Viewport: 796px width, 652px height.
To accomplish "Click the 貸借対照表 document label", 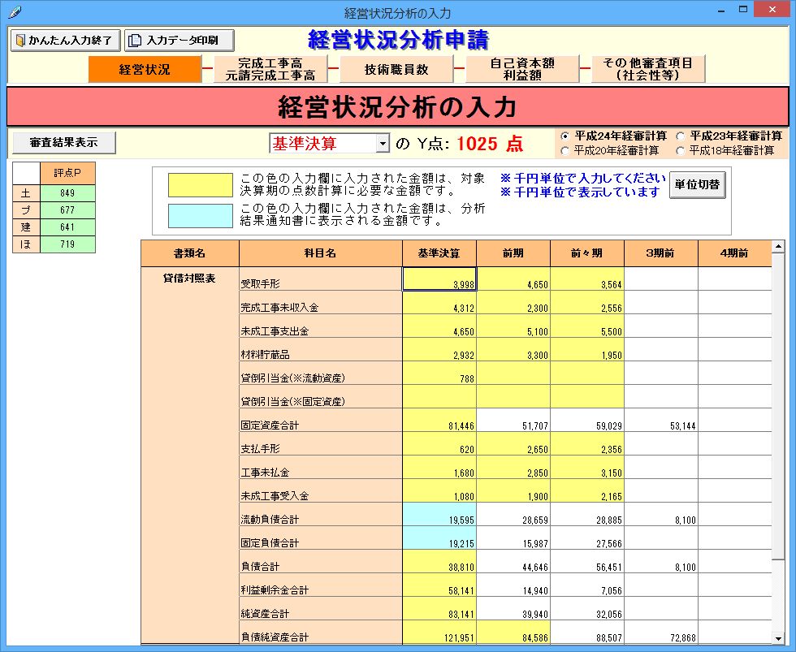I will click(x=189, y=279).
